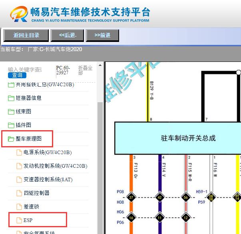
Task: Expand 插件图 folder
Action: point(23,125)
